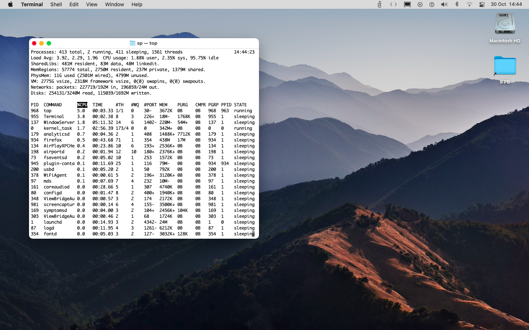Image resolution: width=529 pixels, height=330 pixels.
Task: Click the 'airportd' process name
Action: pyautogui.click(x=54, y=152)
